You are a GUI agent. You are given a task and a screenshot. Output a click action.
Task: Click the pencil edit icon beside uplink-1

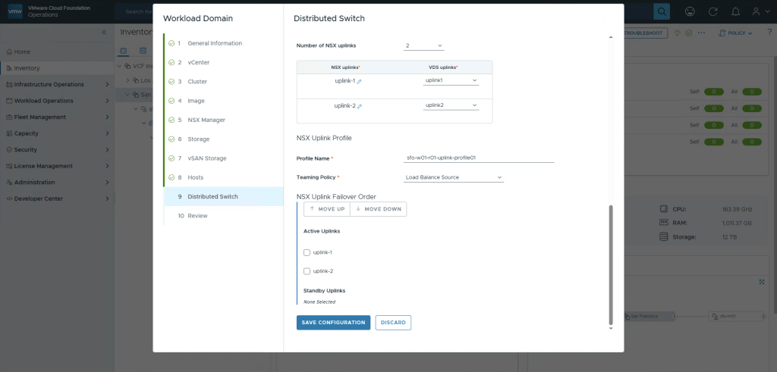pyautogui.click(x=360, y=81)
